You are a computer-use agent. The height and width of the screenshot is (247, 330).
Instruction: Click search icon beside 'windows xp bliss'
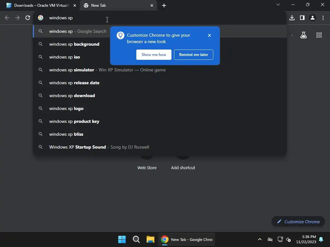coord(41,134)
